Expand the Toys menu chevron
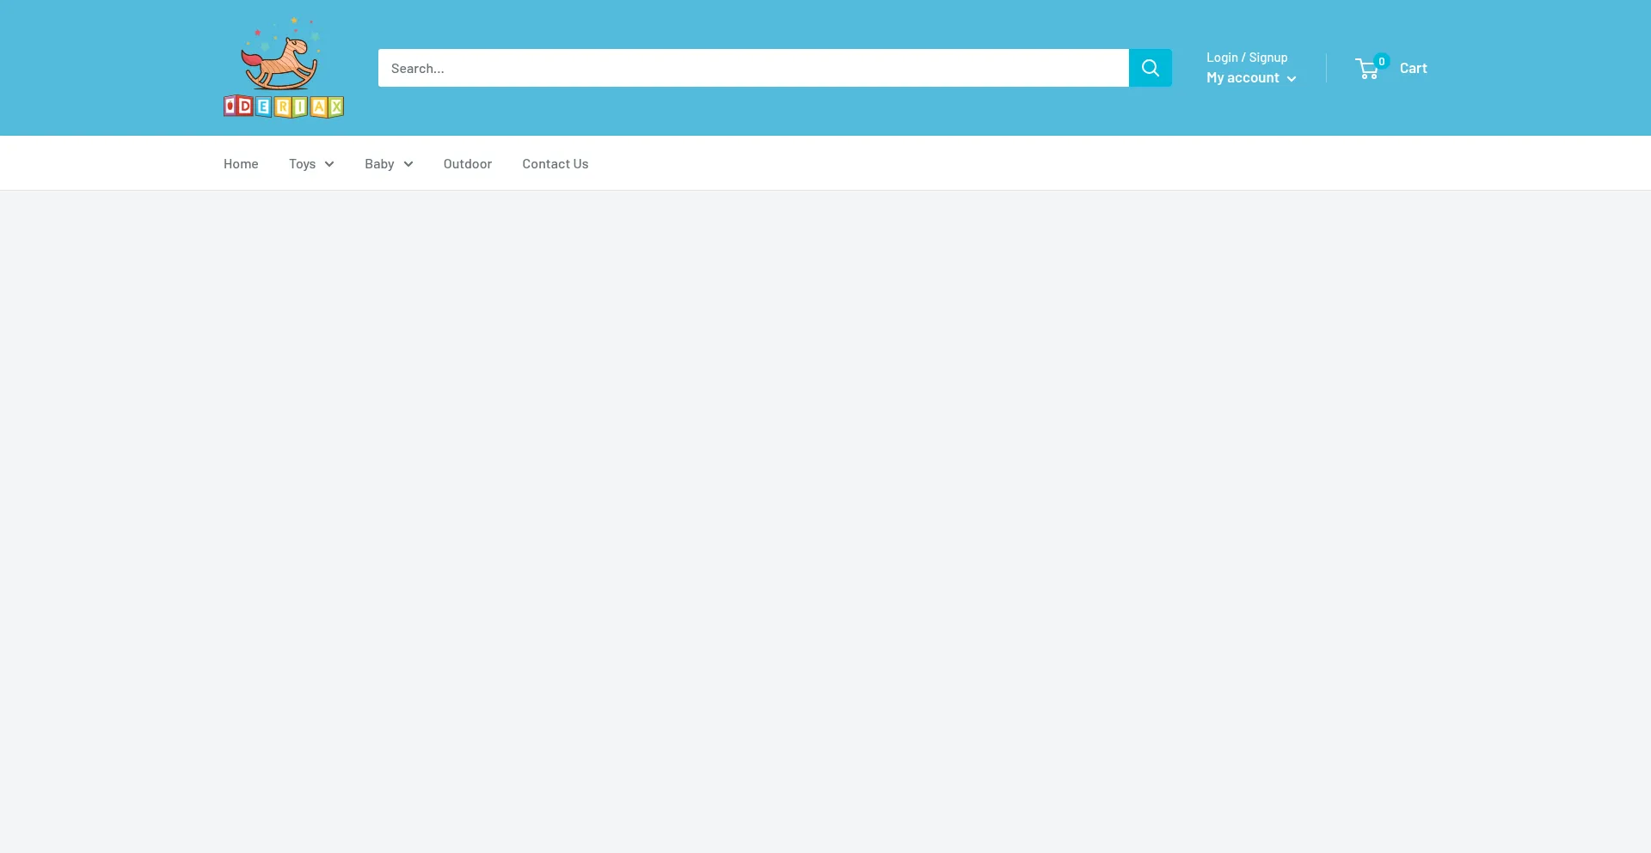The width and height of the screenshot is (1651, 853). pos(329,164)
